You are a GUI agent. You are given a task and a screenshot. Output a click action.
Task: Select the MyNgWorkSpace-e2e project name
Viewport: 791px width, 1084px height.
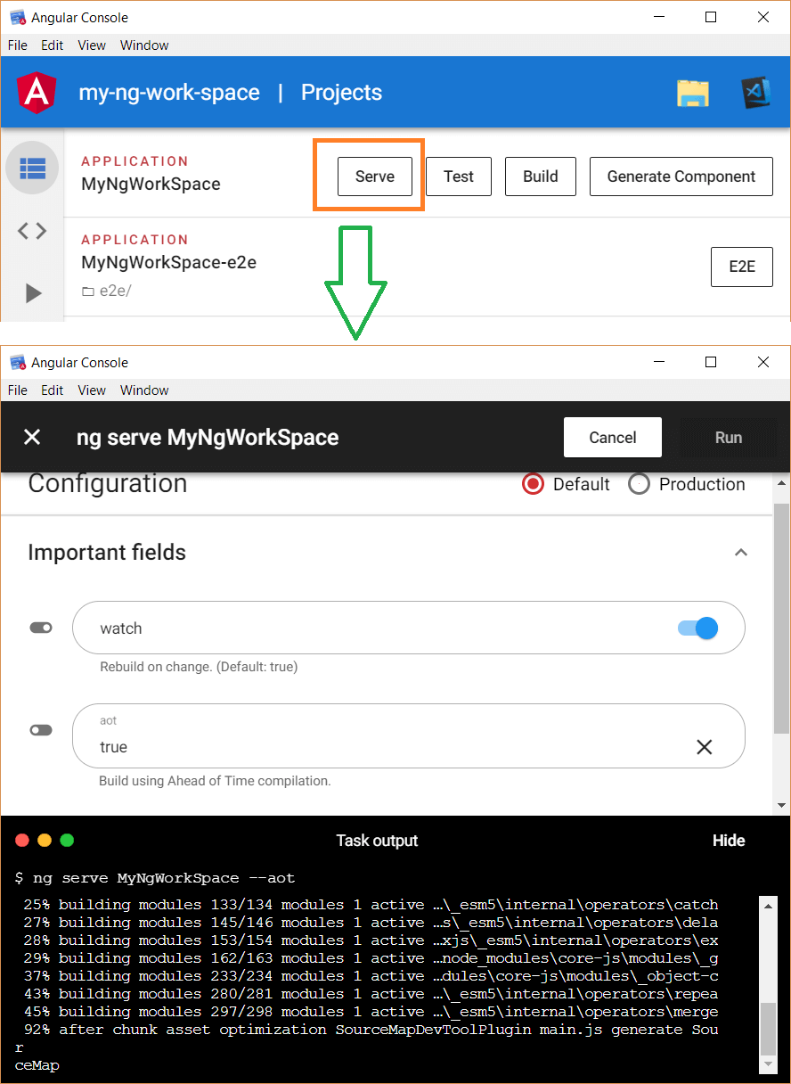pyautogui.click(x=168, y=263)
